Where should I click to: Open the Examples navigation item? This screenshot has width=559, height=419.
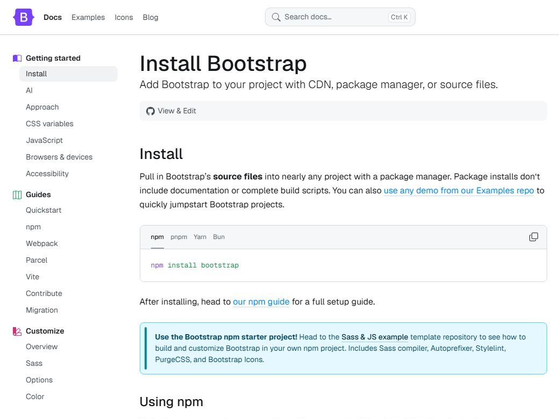pos(88,17)
